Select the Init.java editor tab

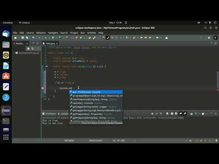pos(50,44)
